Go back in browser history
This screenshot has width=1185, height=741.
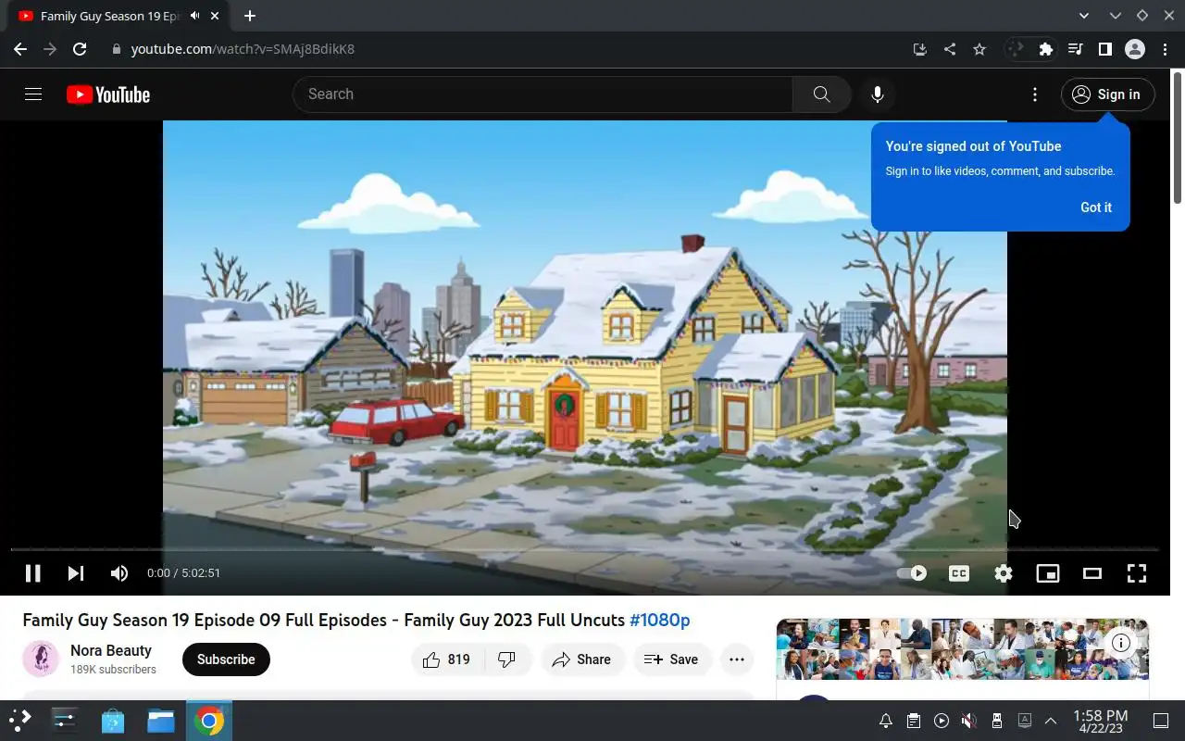pos(20,49)
